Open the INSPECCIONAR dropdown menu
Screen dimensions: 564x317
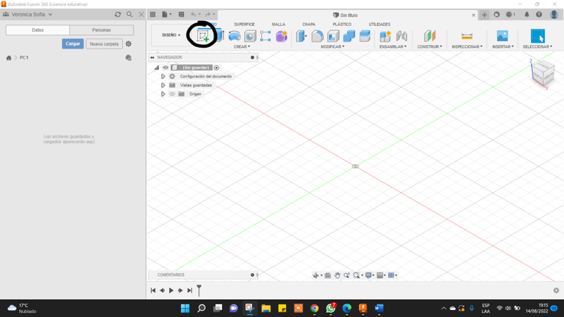(x=467, y=46)
